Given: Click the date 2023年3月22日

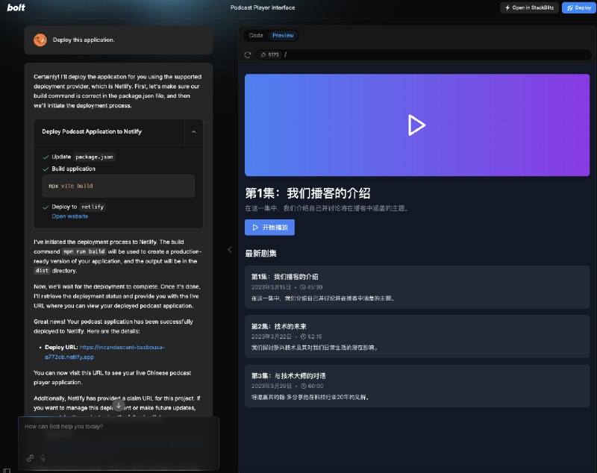Looking at the screenshot, I should 271,336.
